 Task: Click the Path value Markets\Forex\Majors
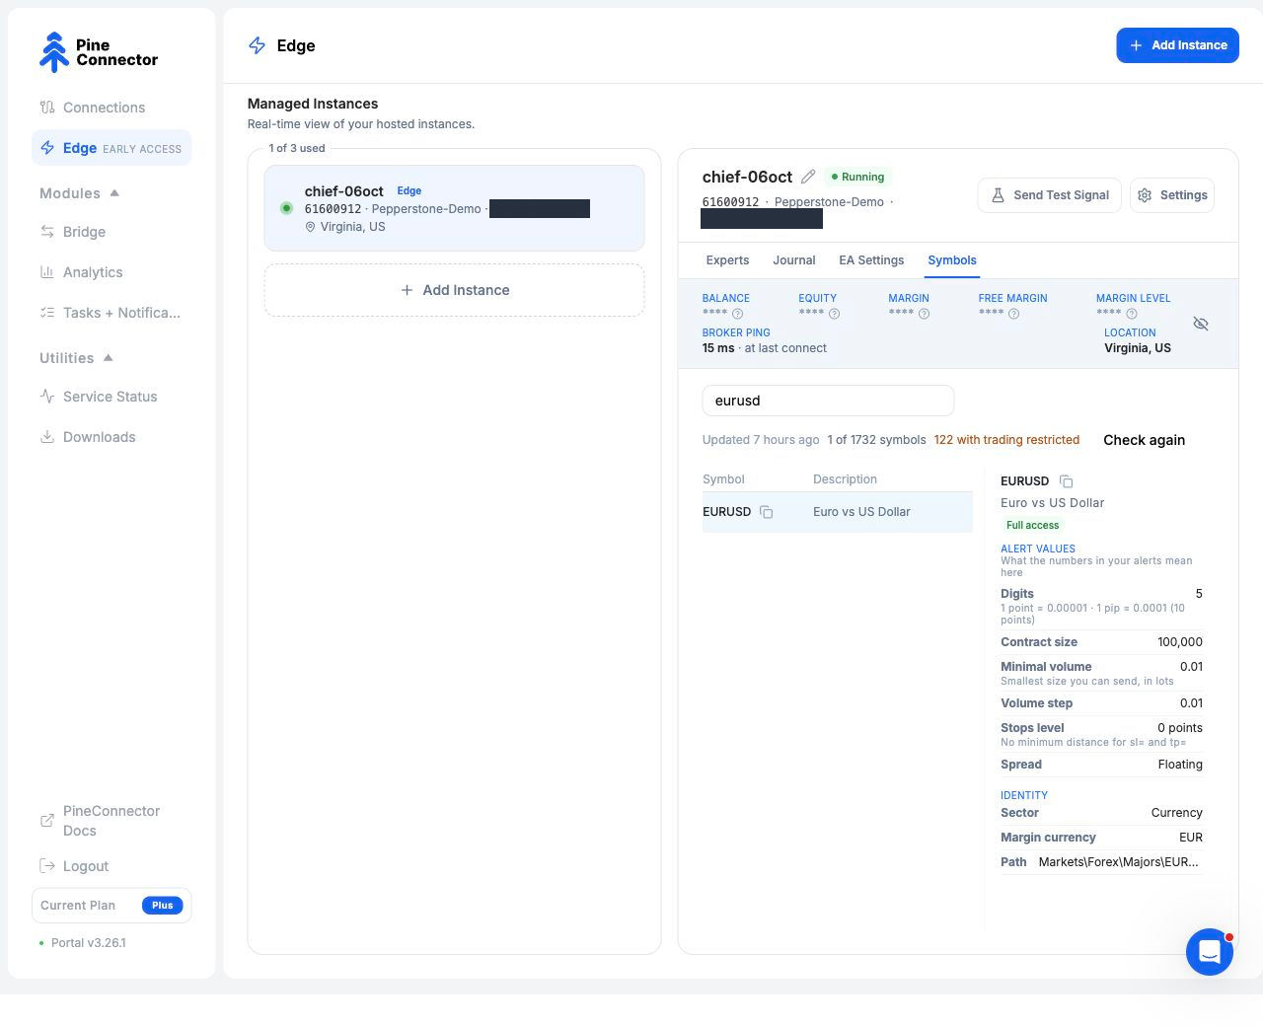click(x=1118, y=862)
